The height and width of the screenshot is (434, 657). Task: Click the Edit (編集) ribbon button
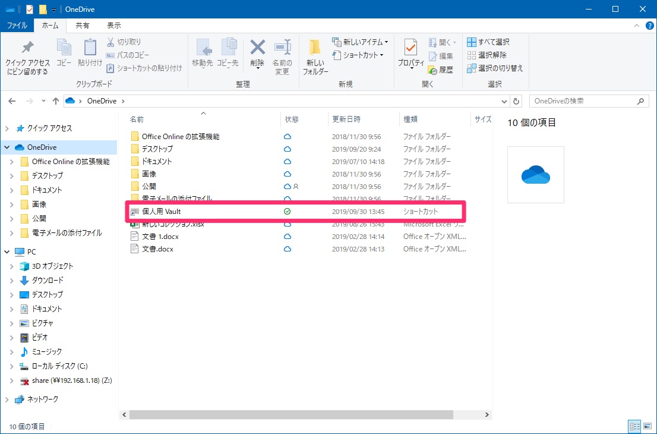click(441, 56)
